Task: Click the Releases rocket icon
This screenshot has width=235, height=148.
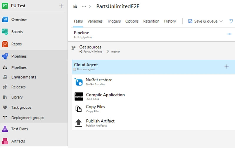Action: pos(5,87)
